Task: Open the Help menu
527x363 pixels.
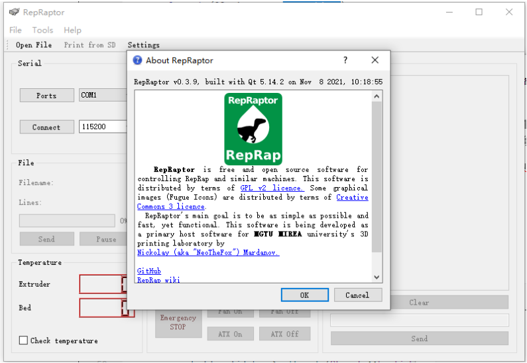Action: pyautogui.click(x=73, y=30)
